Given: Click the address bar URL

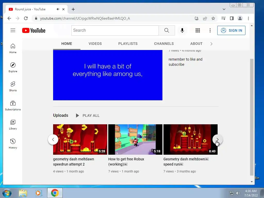Looking at the screenshot, I should [x=85, y=18].
